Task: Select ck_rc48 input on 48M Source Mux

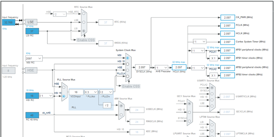Action: tap(121, 115)
